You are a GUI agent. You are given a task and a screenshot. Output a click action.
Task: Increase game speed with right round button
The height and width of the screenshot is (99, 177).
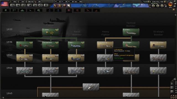pyautogui.click(x=165, y=2)
